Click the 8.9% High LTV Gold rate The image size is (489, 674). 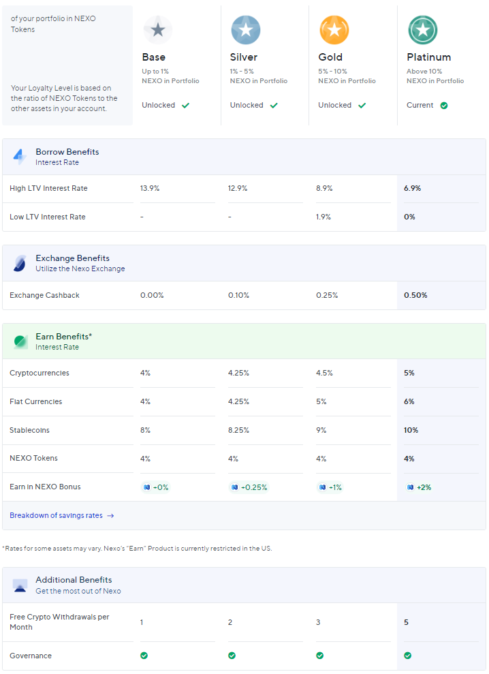tap(324, 188)
